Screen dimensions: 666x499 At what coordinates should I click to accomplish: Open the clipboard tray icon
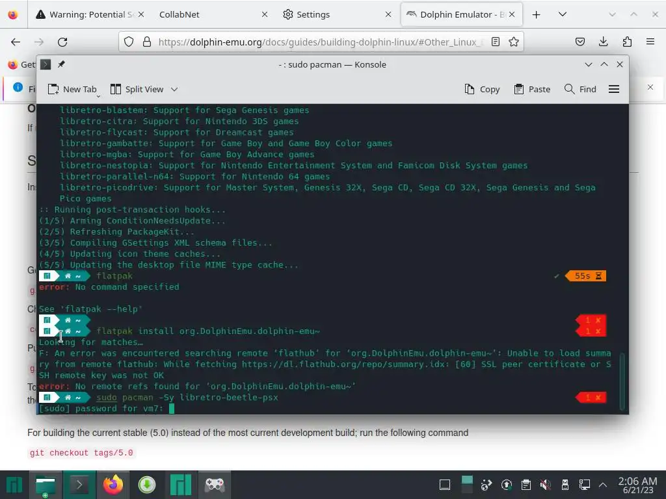coord(526,485)
